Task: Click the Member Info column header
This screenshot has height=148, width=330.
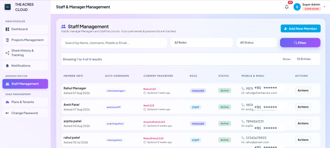Action: [x=73, y=76]
